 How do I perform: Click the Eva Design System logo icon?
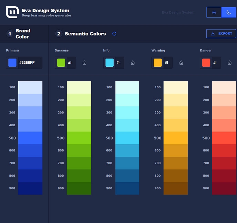13,12
